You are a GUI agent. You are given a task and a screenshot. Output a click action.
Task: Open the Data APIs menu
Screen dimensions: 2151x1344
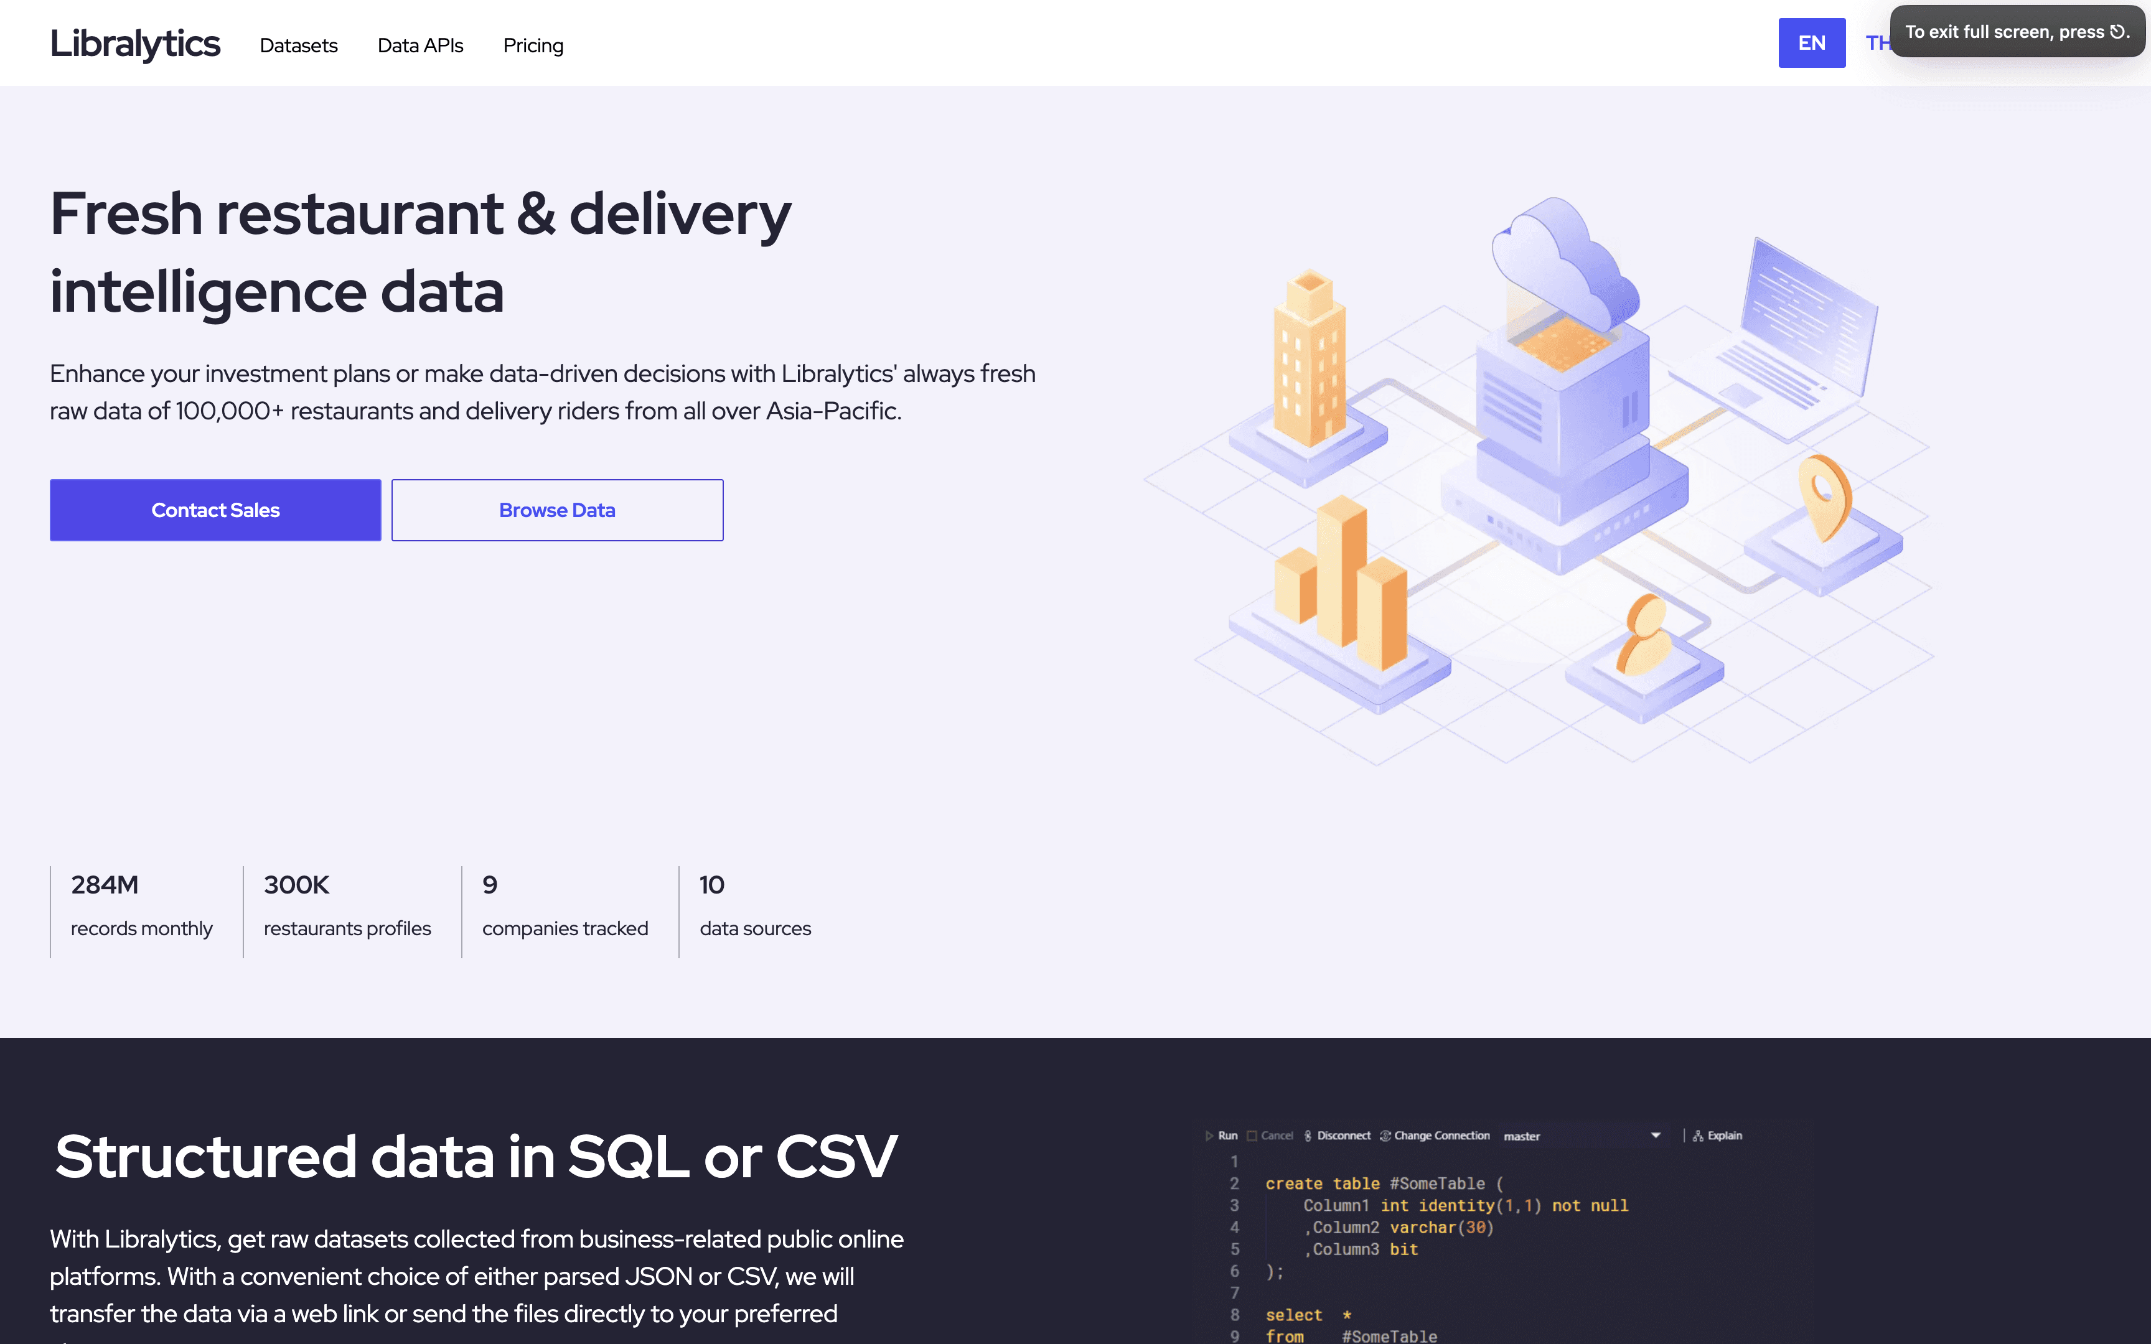pos(419,45)
